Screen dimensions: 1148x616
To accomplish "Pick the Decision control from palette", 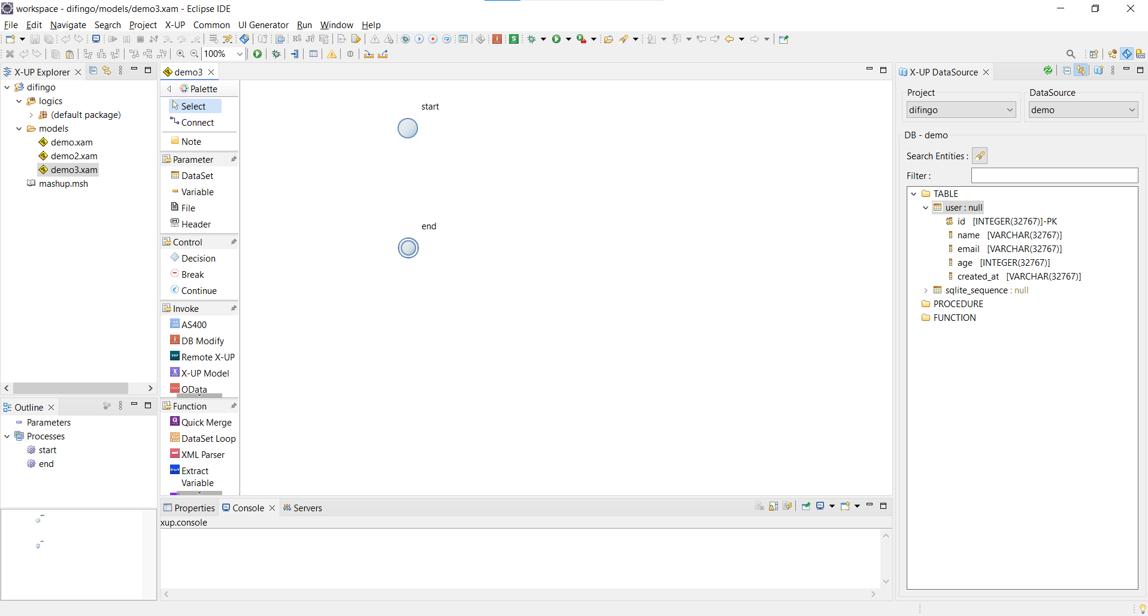I will coord(198,258).
